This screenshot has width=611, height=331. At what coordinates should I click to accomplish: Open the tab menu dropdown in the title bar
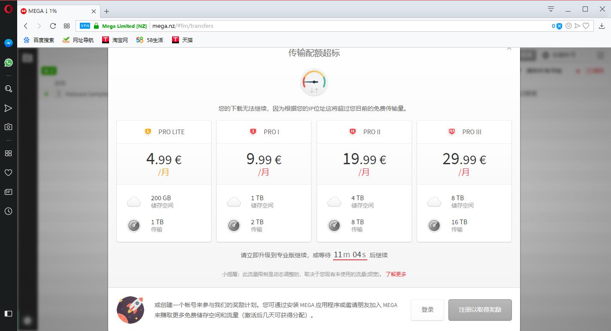551,9
